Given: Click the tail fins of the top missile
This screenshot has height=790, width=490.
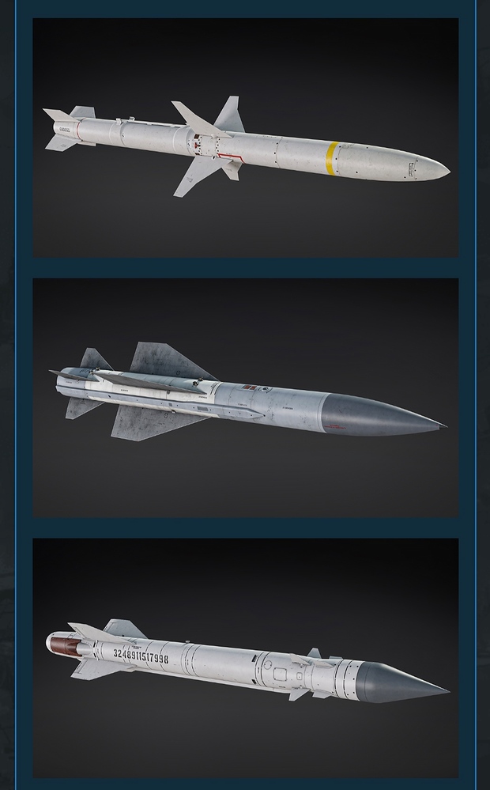Looking at the screenshot, I should [x=69, y=128].
